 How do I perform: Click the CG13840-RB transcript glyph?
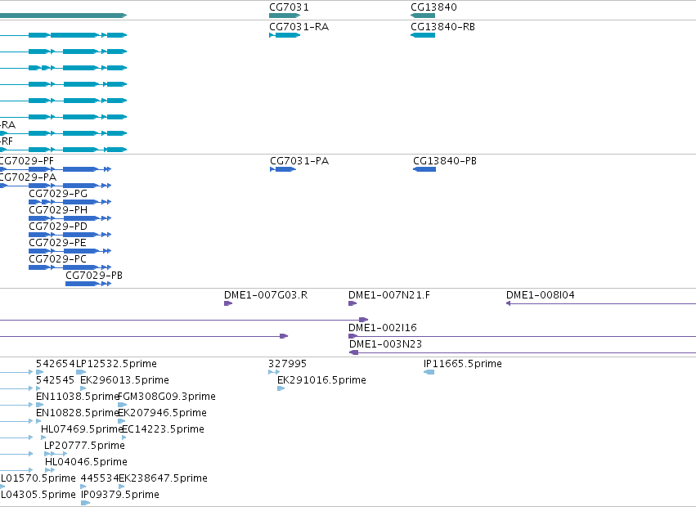(423, 35)
